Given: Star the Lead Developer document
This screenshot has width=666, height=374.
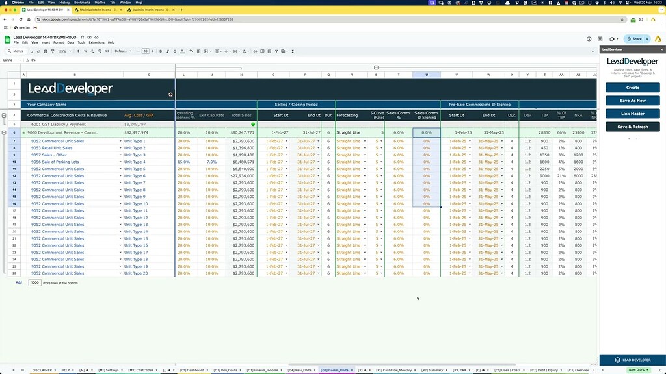Looking at the screenshot, I should [x=83, y=37].
